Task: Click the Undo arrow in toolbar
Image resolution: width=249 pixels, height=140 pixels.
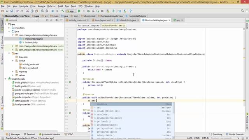Action: click(x=17, y=11)
